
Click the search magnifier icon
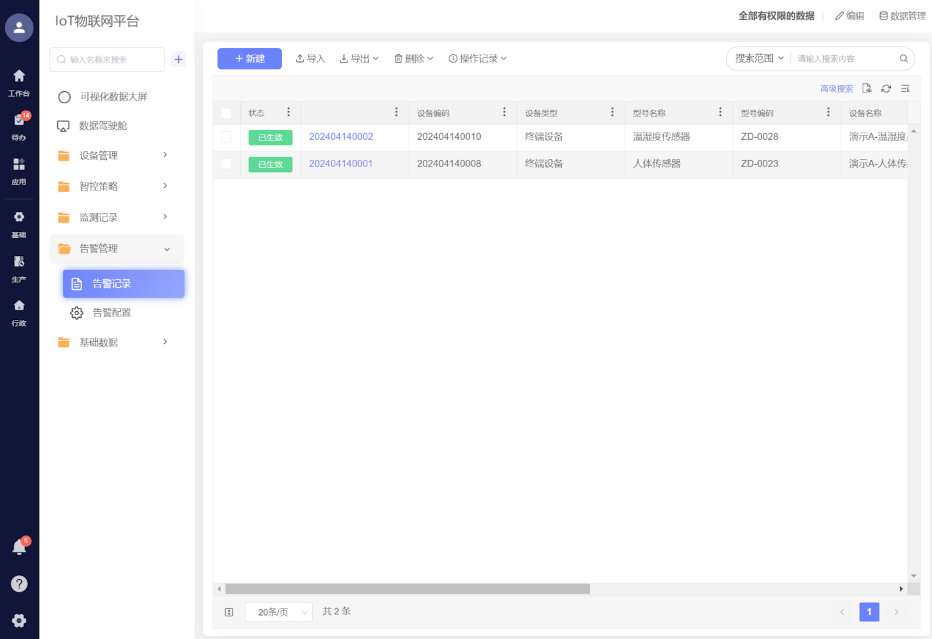pos(903,59)
